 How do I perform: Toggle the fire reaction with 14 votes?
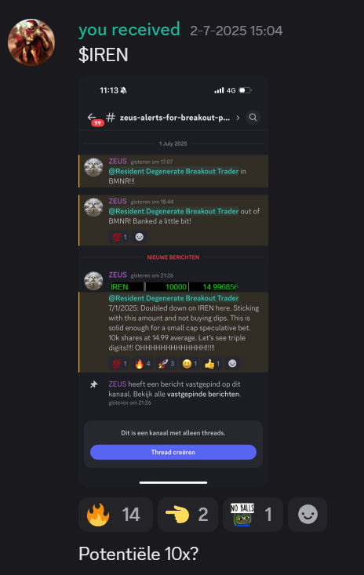(x=115, y=515)
